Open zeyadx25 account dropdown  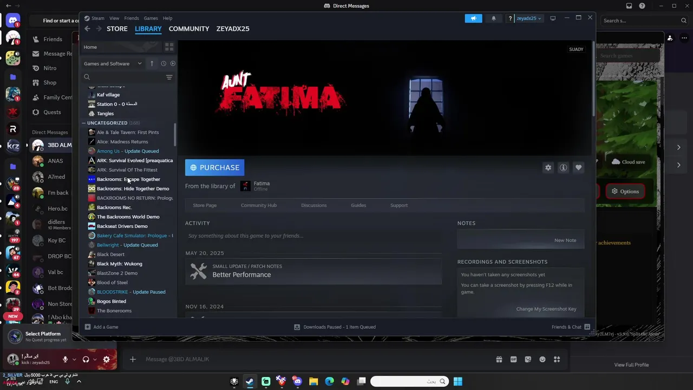(528, 18)
